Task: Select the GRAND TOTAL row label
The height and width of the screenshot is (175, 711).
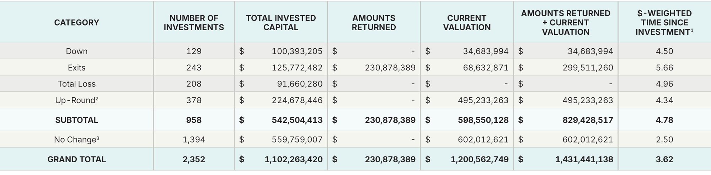Action: [x=76, y=159]
